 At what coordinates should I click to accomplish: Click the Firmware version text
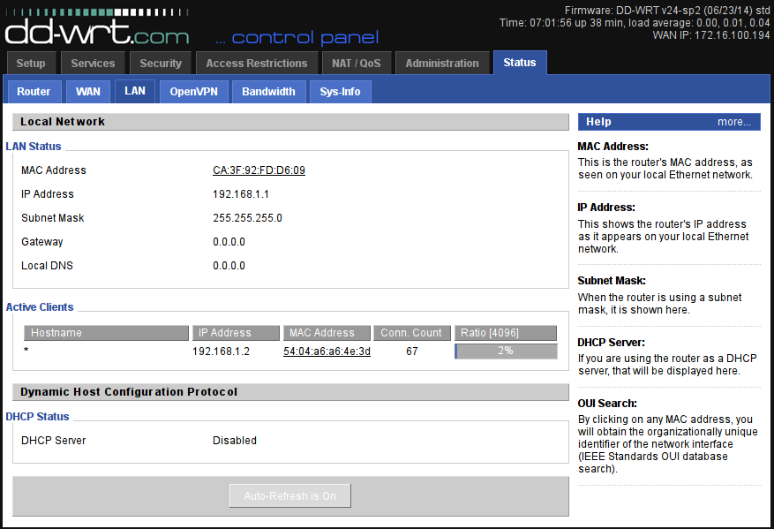(667, 11)
